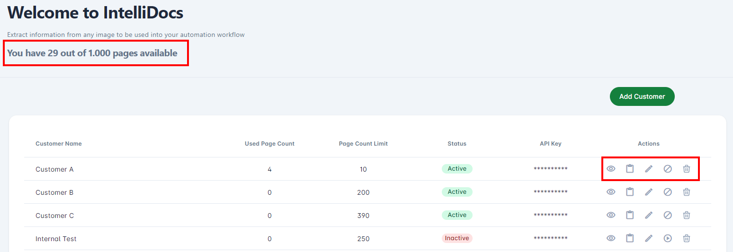Image resolution: width=733 pixels, height=252 pixels.
Task: Click the Customer Name column header
Action: pyautogui.click(x=59, y=144)
